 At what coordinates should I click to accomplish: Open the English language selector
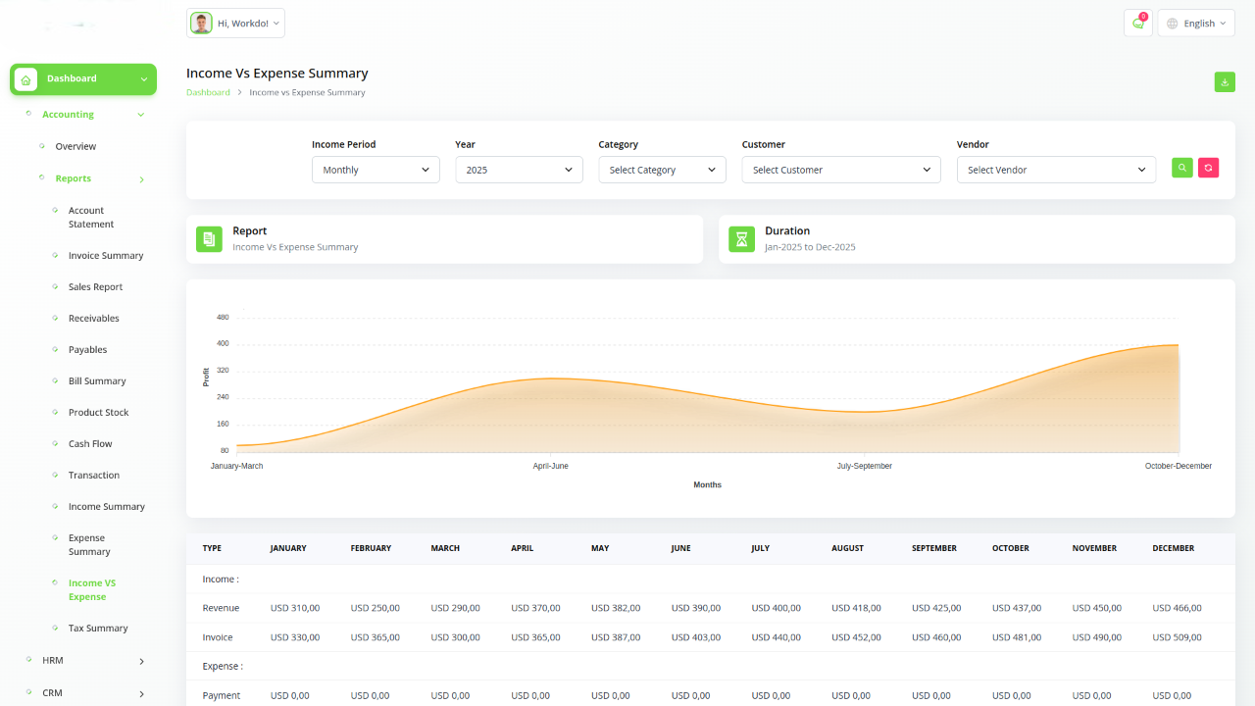coord(1196,24)
